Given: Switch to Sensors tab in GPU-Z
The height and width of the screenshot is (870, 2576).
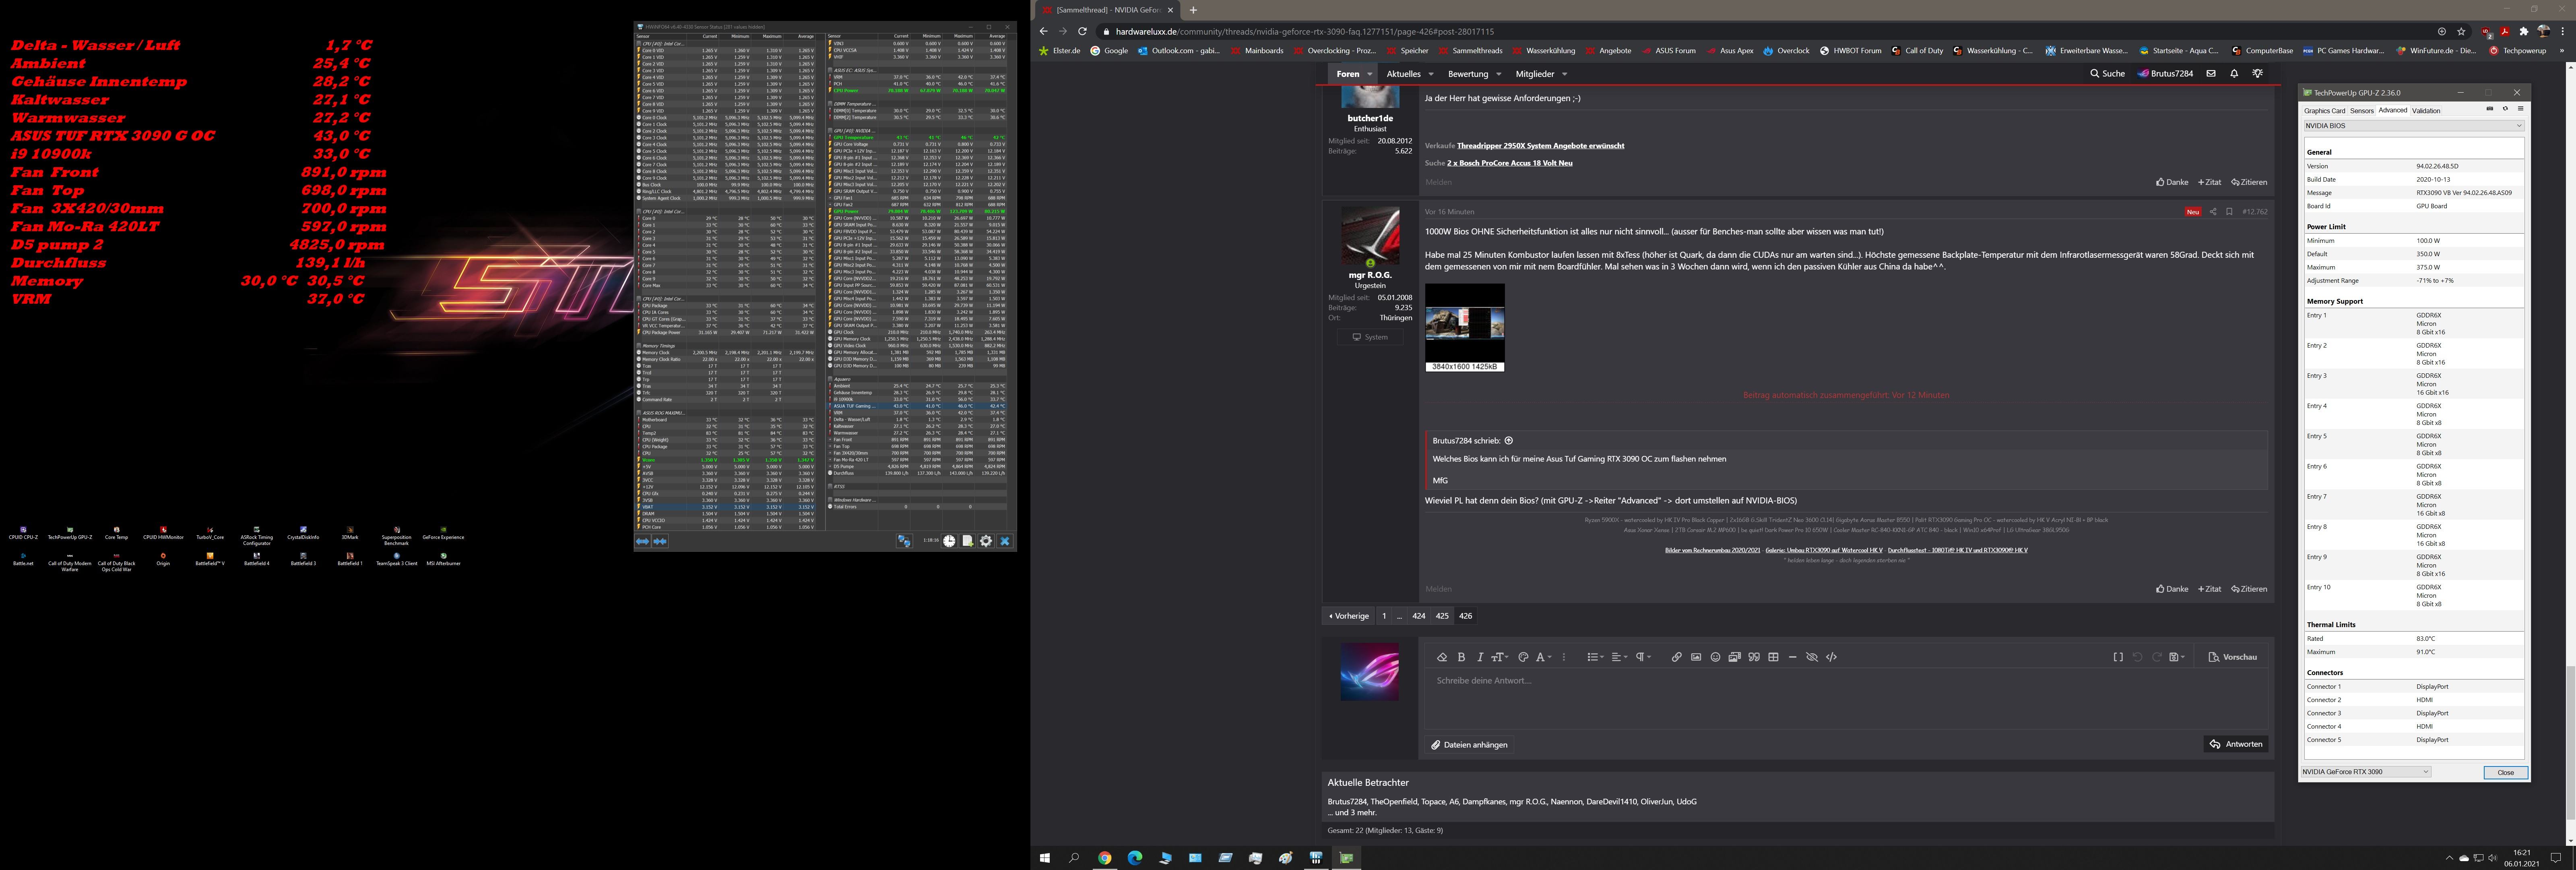Looking at the screenshot, I should (2362, 111).
